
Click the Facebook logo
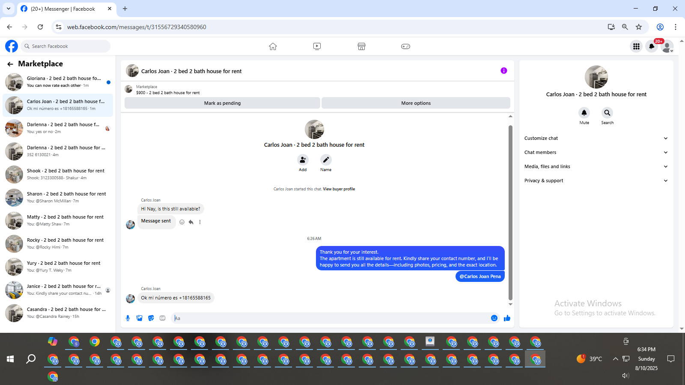pyautogui.click(x=12, y=46)
